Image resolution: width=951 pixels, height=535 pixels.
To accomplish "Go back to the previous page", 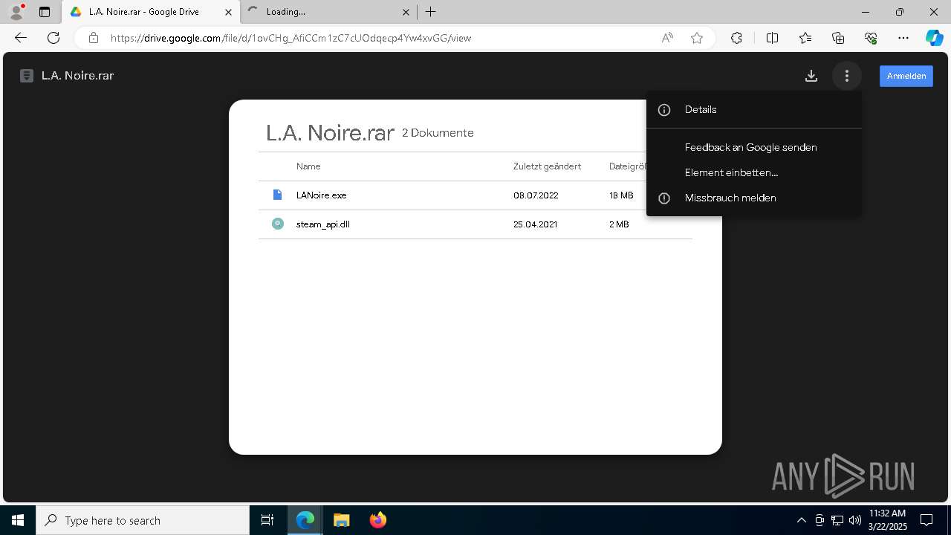I will [x=21, y=38].
